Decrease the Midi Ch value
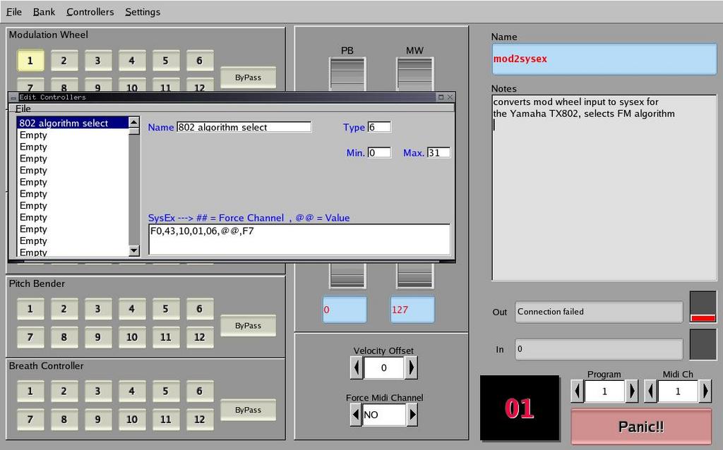Viewport: 723px width, 450px height. click(650, 391)
